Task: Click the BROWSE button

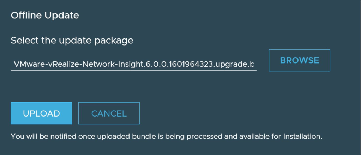Action: 299,60
